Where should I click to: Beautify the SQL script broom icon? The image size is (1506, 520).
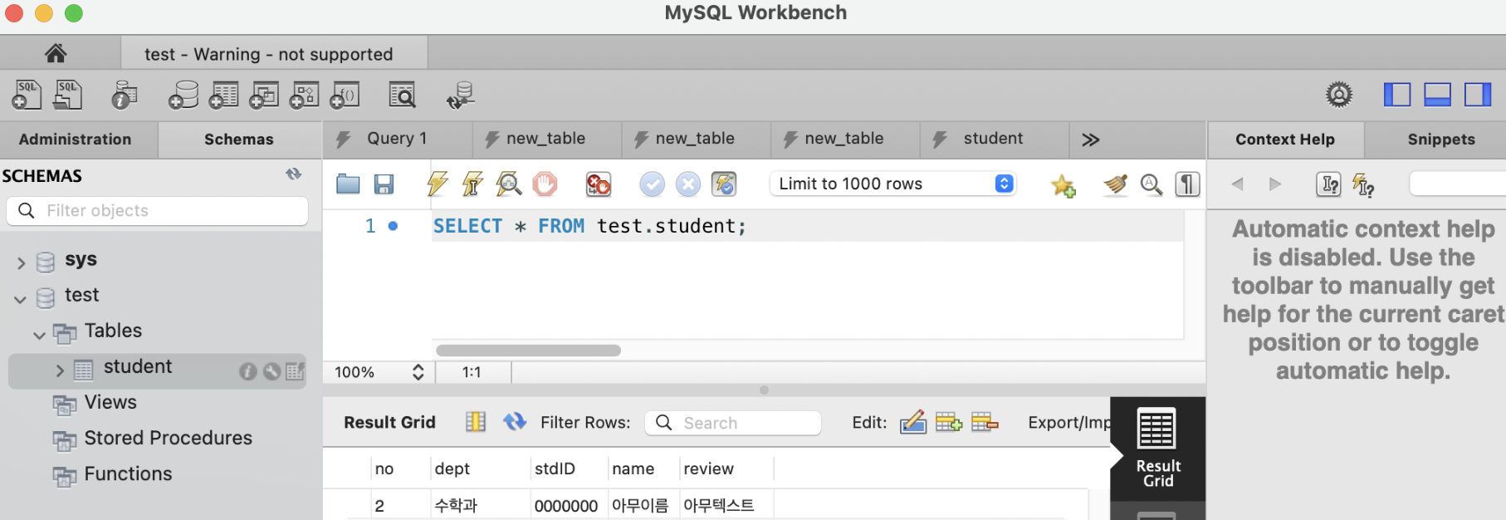(x=1115, y=184)
